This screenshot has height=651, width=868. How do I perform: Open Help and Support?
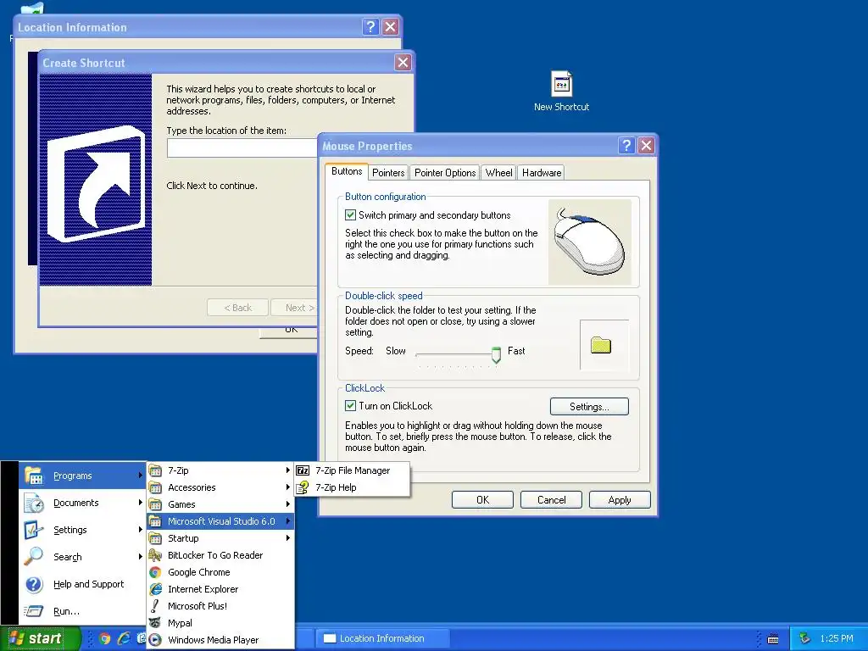82,584
